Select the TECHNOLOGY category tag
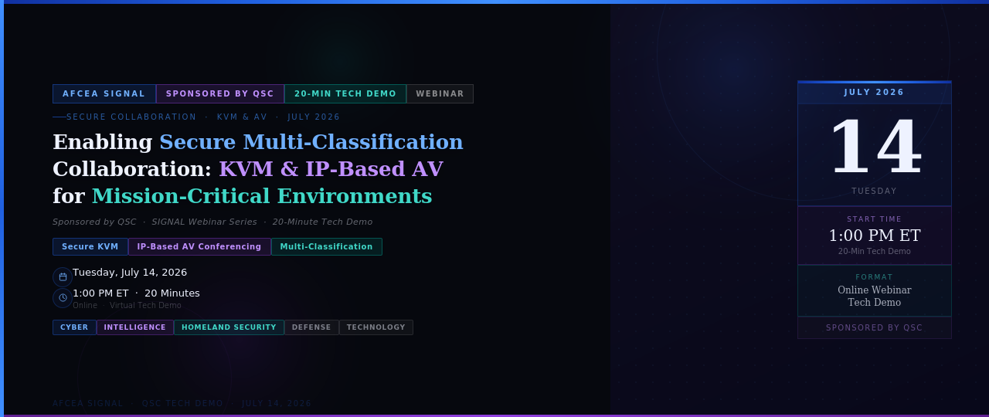Image resolution: width=989 pixels, height=417 pixels. 376,327
